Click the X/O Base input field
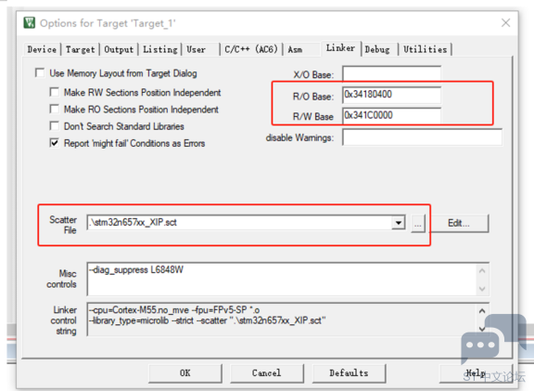The height and width of the screenshot is (391, 534). pos(391,73)
